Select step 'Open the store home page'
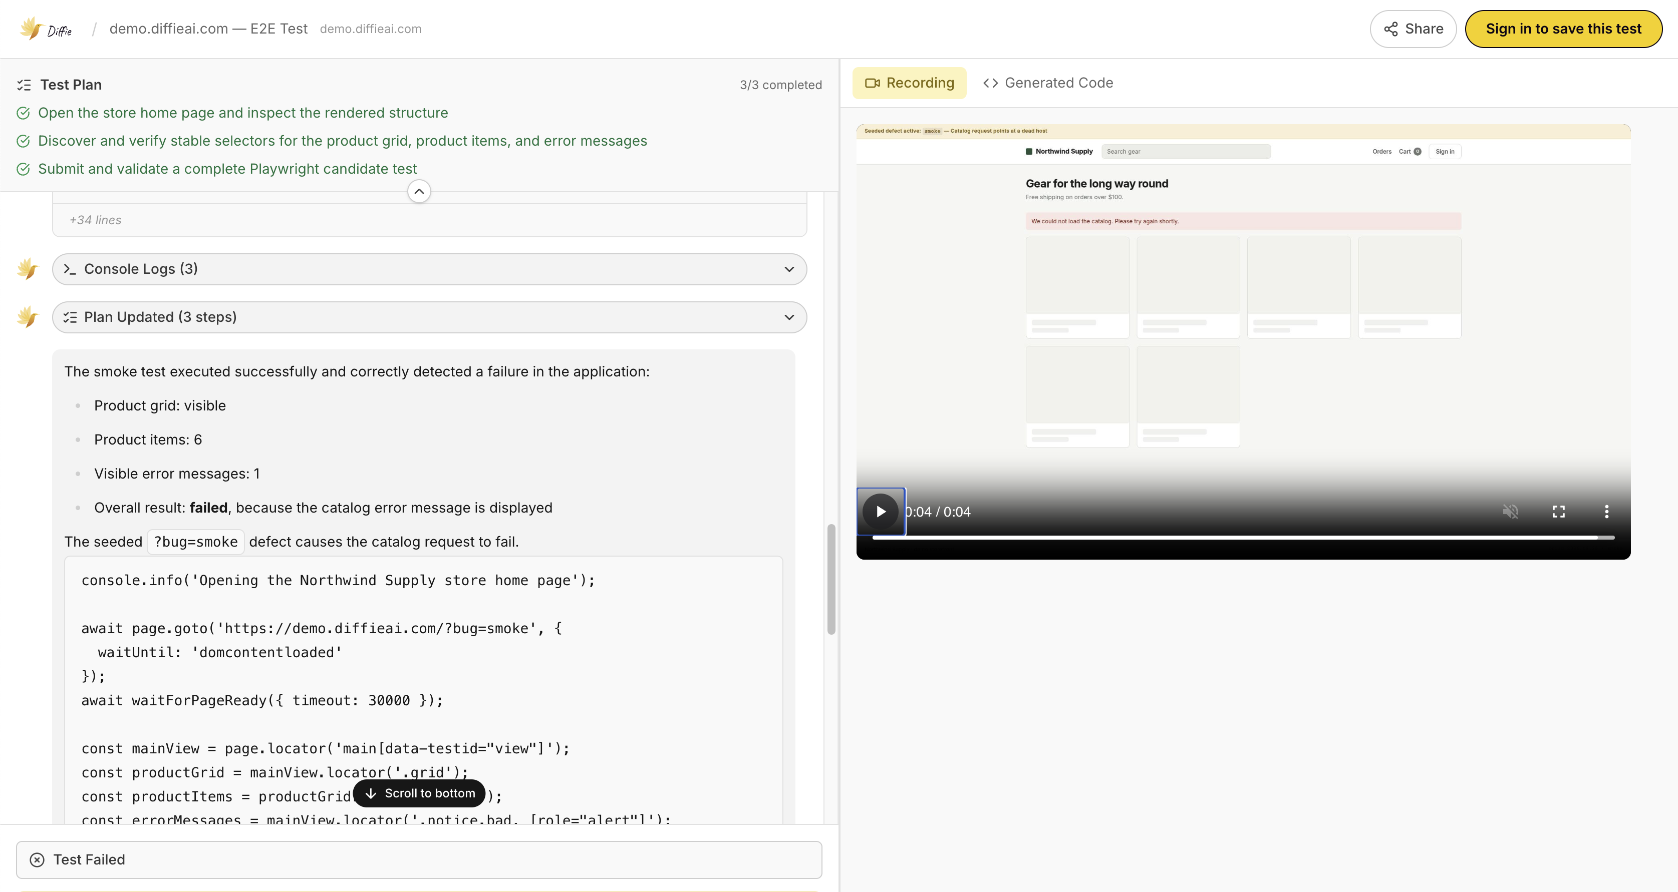The height and width of the screenshot is (892, 1678). [243, 113]
